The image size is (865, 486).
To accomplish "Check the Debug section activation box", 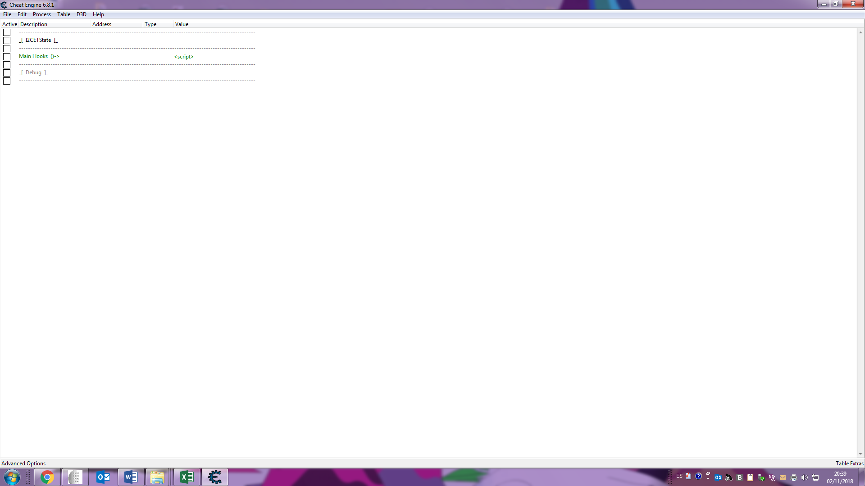I will (x=7, y=72).
